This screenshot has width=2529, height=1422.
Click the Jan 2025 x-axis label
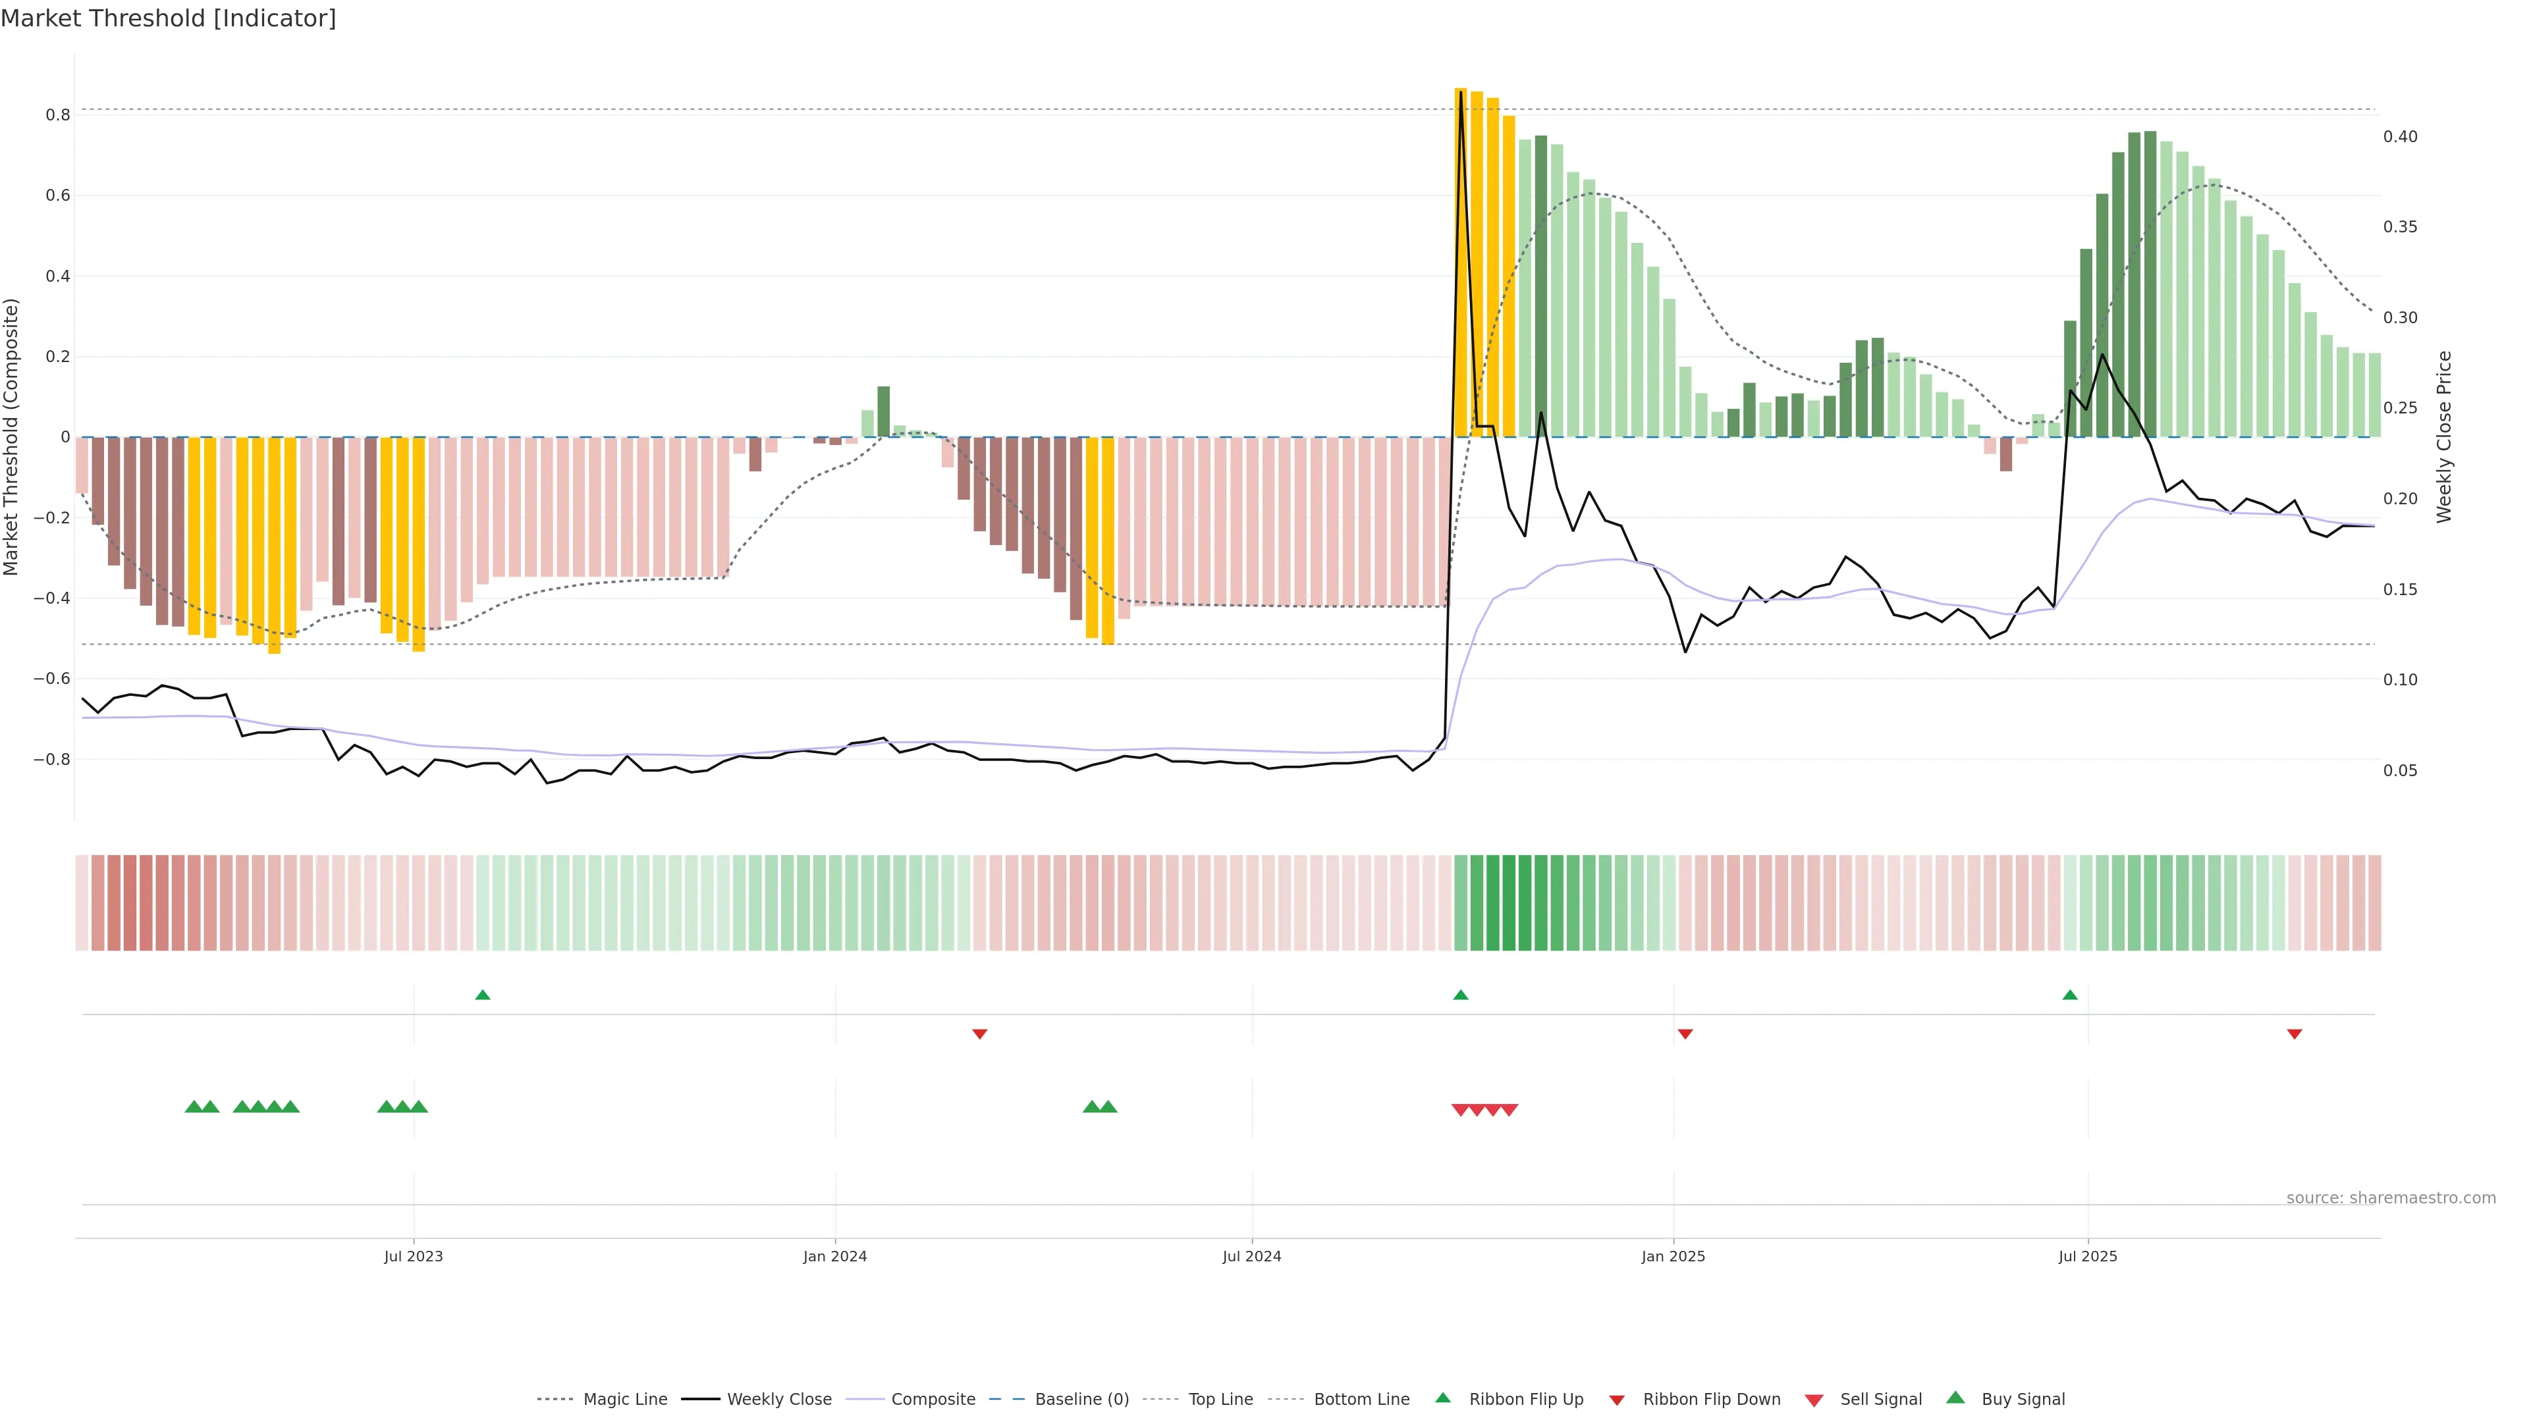click(x=1673, y=1256)
